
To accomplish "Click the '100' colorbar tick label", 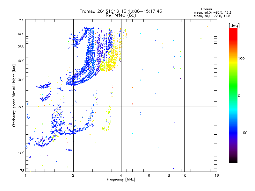I will click(241, 59).
